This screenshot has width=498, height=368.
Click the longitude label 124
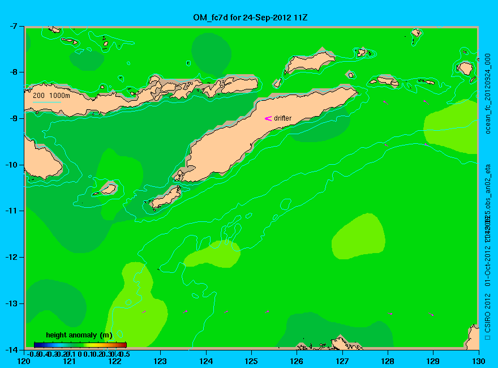(x=206, y=361)
